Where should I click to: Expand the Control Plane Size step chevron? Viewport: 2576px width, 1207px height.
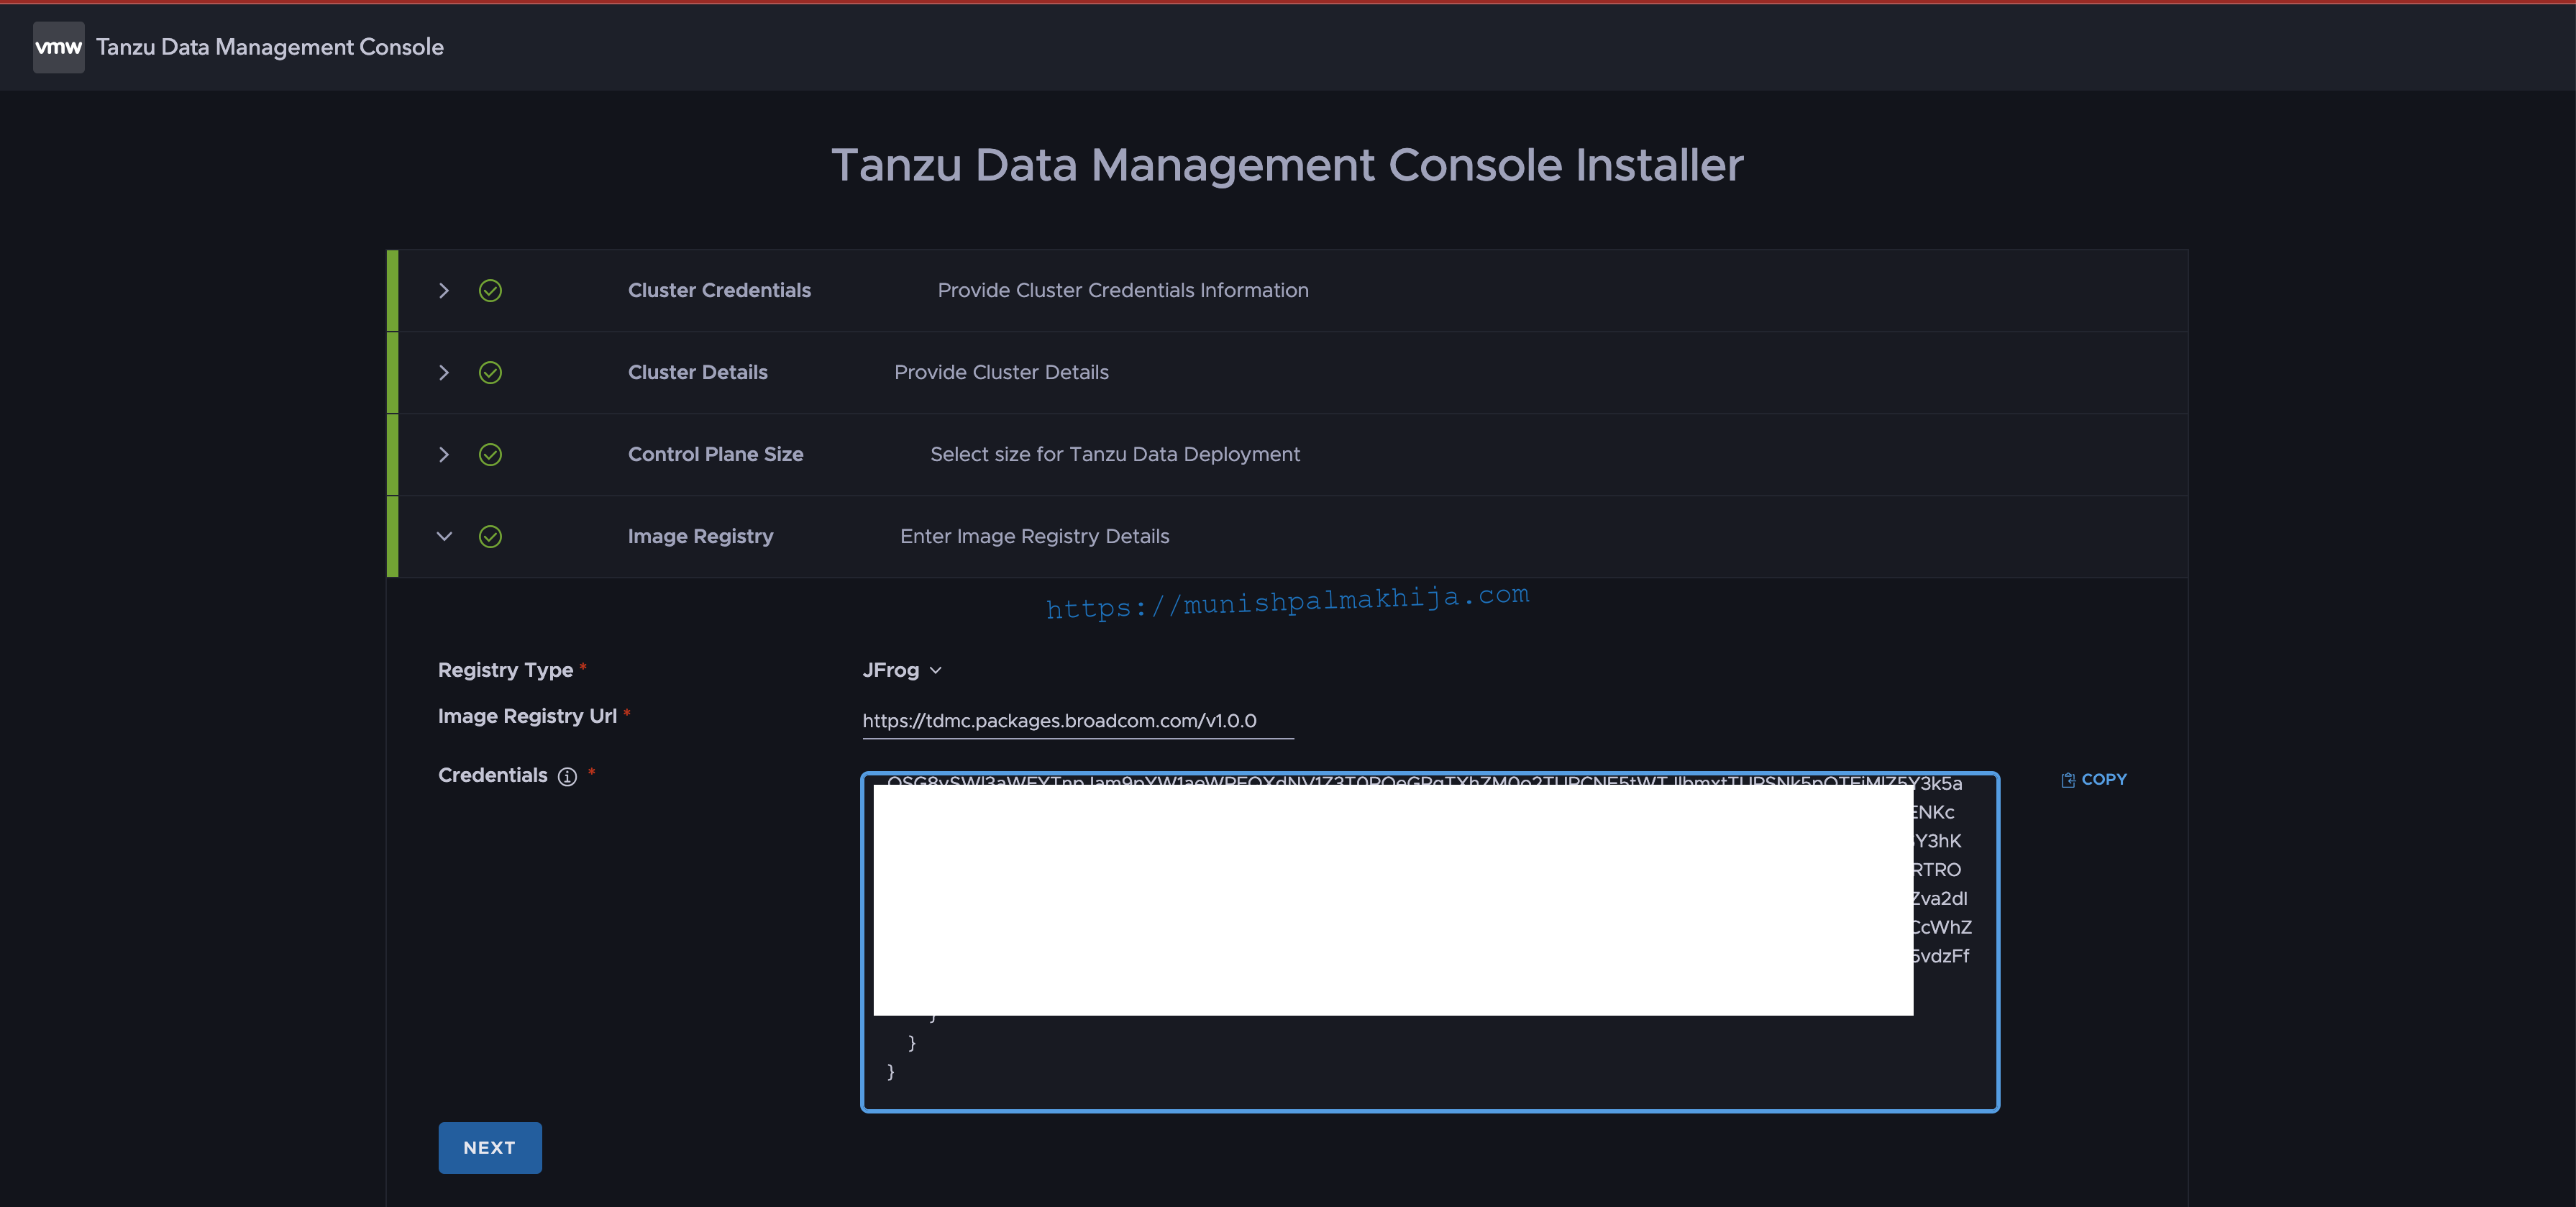click(x=444, y=455)
